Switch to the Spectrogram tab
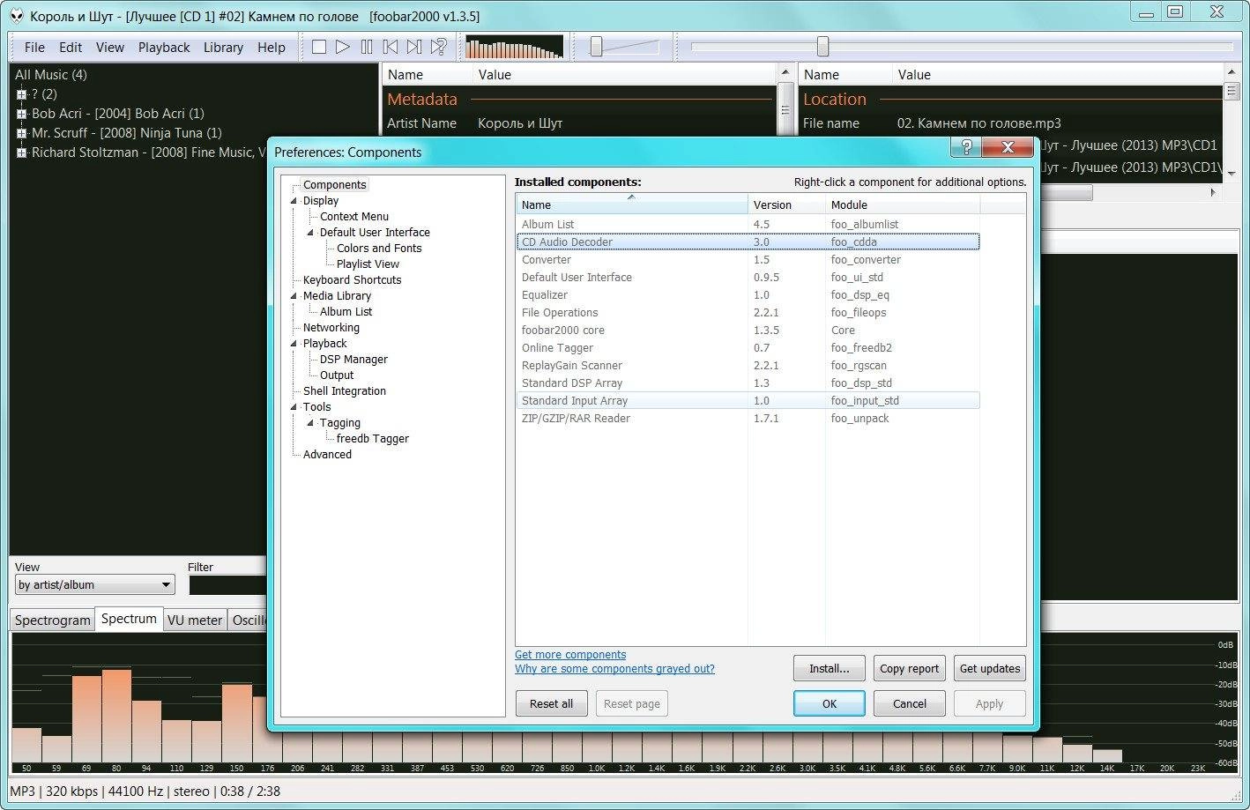Viewport: 1250px width, 810px height. click(53, 621)
